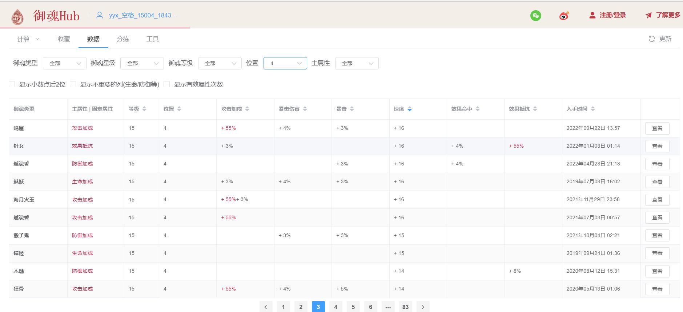The image size is (683, 312).
Task: Go to page 6
Action: click(370, 307)
